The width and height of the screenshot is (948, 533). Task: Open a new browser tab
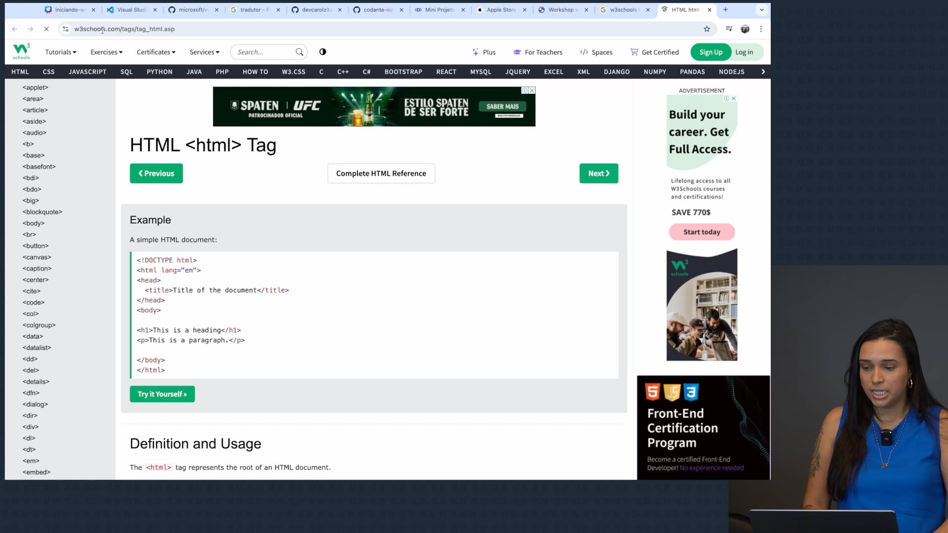(x=725, y=9)
